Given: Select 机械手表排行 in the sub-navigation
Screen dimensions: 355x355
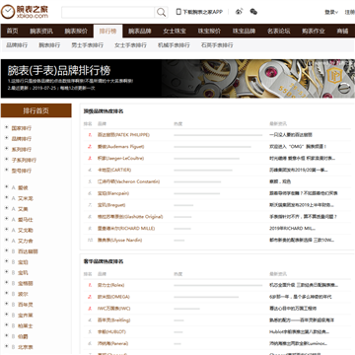Looking at the screenshot, I should 174,45.
